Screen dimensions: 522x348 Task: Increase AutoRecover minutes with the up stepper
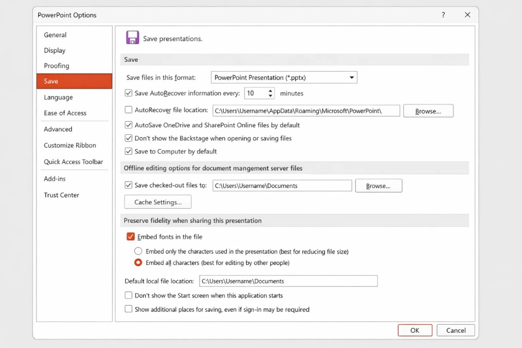click(270, 90)
